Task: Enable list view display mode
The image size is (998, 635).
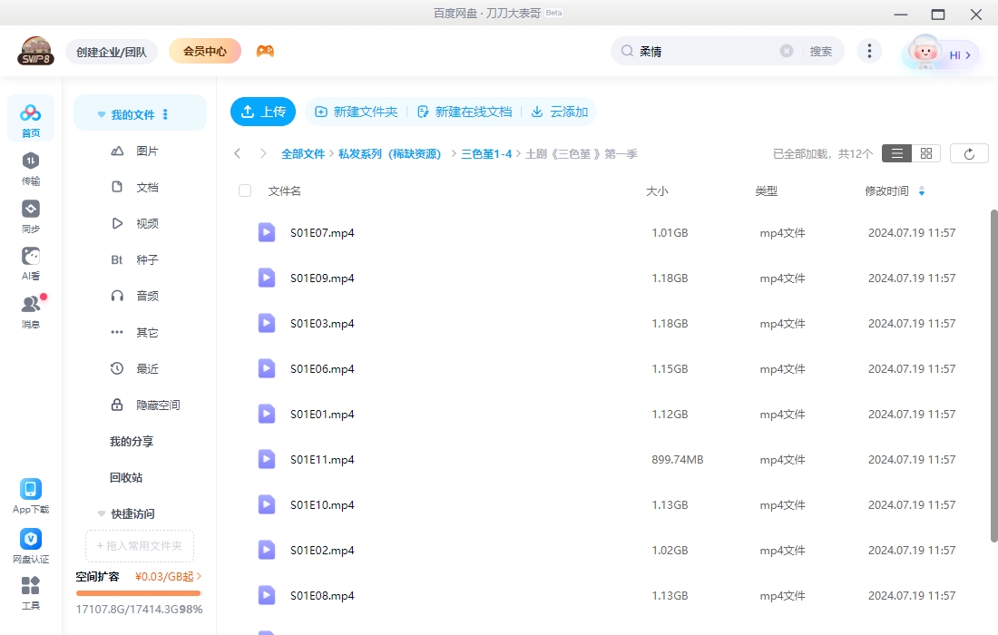Action: pos(896,152)
